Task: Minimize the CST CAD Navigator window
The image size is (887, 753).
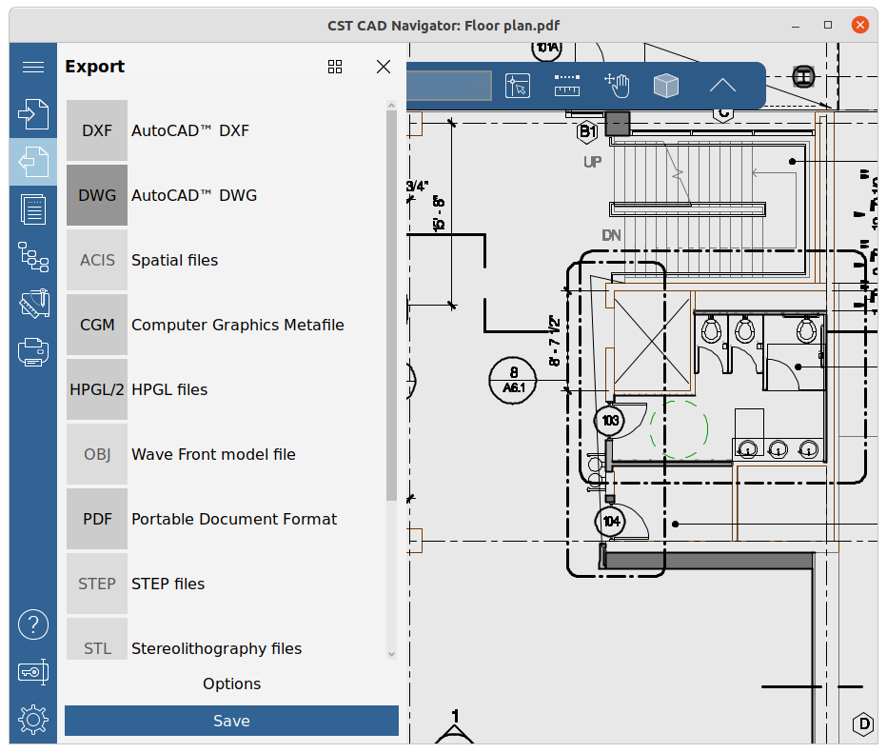Action: point(796,26)
